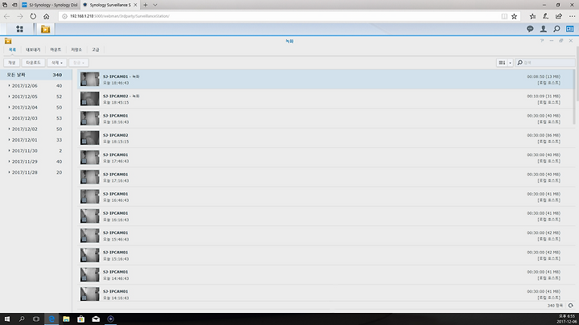
Task: Expand the 2017/12/02 date node
Action: pos(9,129)
